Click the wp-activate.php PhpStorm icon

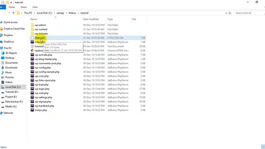[32, 55]
